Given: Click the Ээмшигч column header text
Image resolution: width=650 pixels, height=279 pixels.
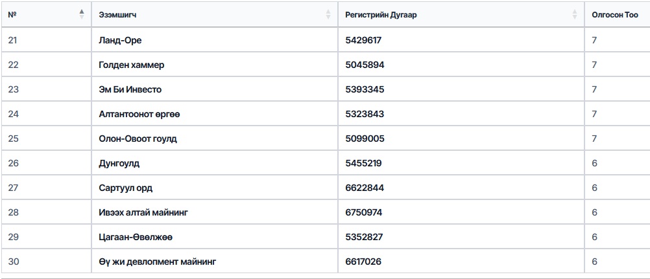Looking at the screenshot, I should point(117,14).
